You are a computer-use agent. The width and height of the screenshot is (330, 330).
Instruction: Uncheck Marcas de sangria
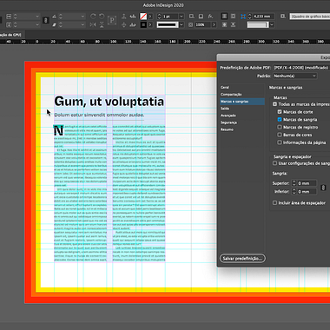point(280,119)
